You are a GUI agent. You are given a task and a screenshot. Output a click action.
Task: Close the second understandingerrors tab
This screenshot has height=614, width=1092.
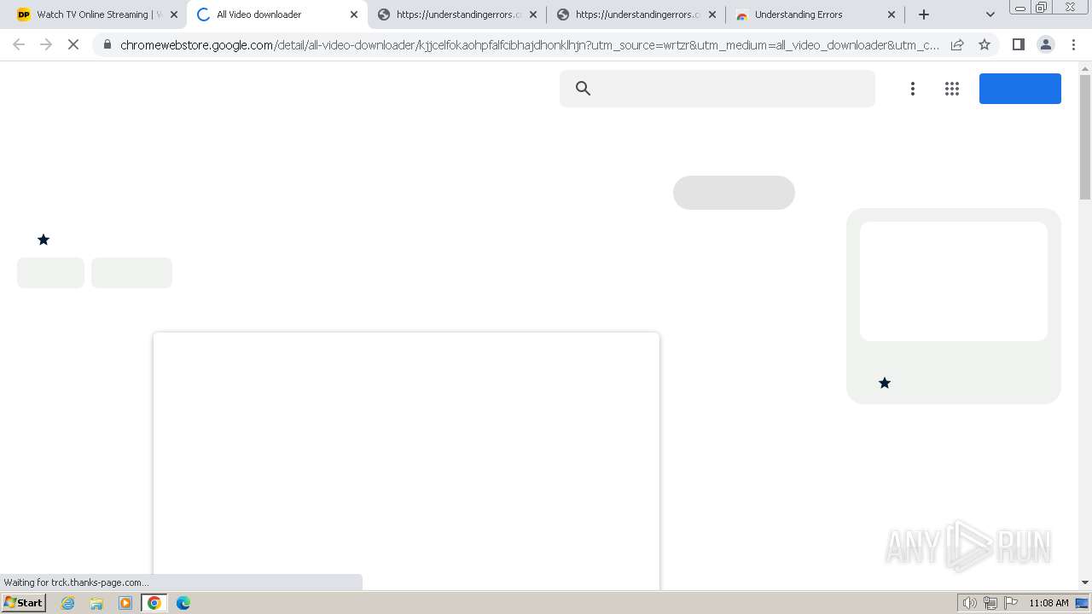(x=712, y=14)
